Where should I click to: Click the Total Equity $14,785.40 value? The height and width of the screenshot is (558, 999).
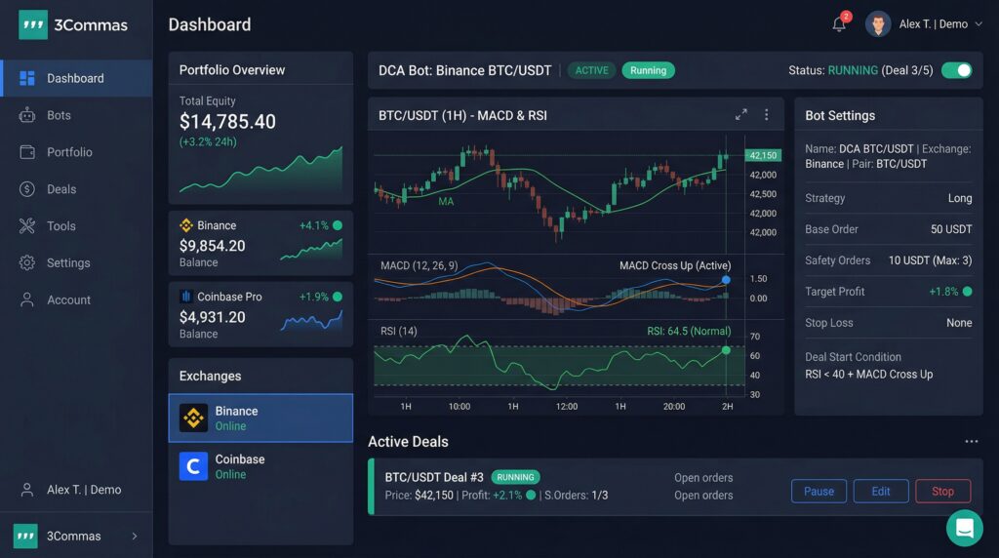(x=227, y=122)
